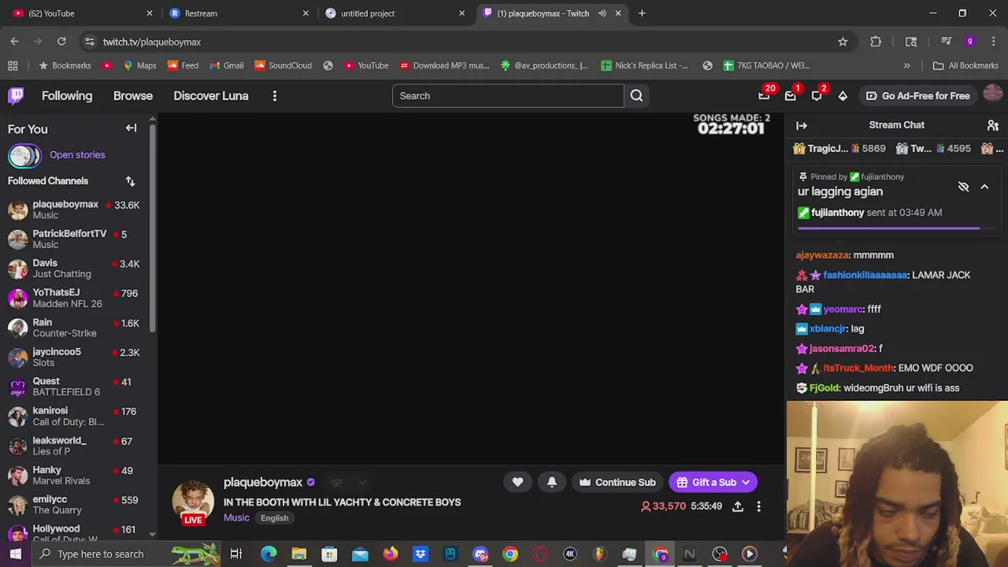1008x567 pixels.
Task: Open emilycc The Quarry channel
Action: click(x=74, y=505)
